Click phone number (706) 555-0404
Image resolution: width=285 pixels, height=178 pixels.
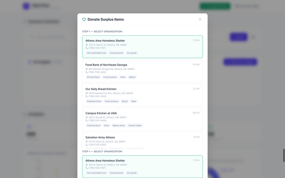[98, 120]
